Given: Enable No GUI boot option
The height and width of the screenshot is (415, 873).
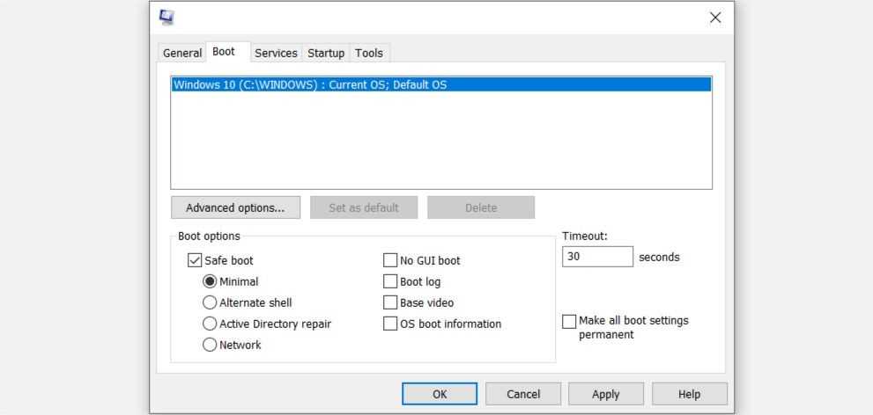Looking at the screenshot, I should (x=390, y=260).
